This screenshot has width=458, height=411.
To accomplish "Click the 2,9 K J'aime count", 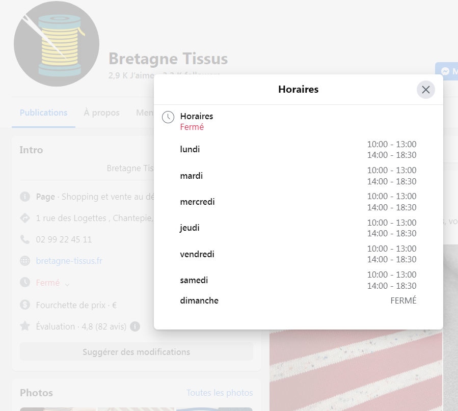I will pyautogui.click(x=131, y=75).
